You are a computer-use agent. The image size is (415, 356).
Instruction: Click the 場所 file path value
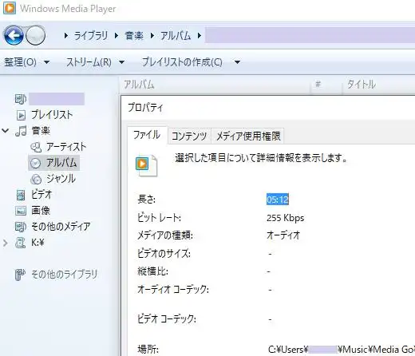pyautogui.click(x=342, y=349)
